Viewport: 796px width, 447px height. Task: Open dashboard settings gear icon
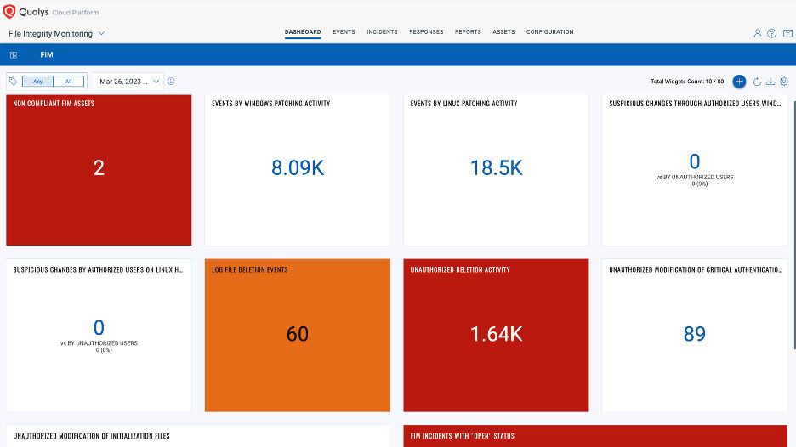[784, 82]
